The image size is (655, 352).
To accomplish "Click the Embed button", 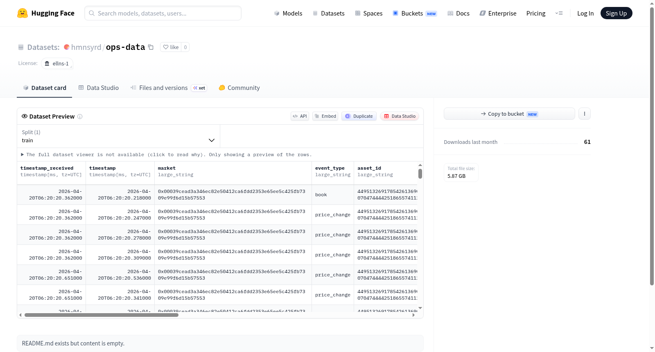I will 325,116.
